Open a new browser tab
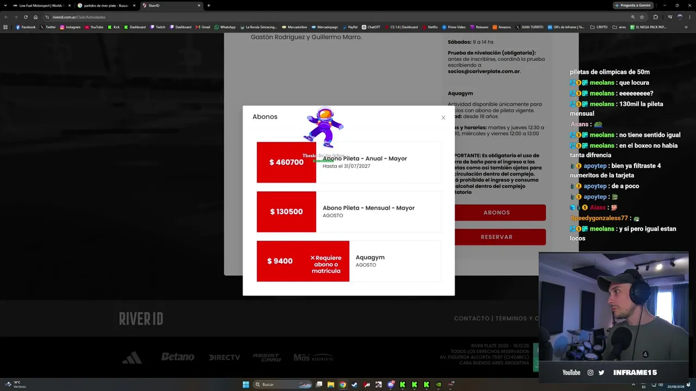 pyautogui.click(x=209, y=5)
